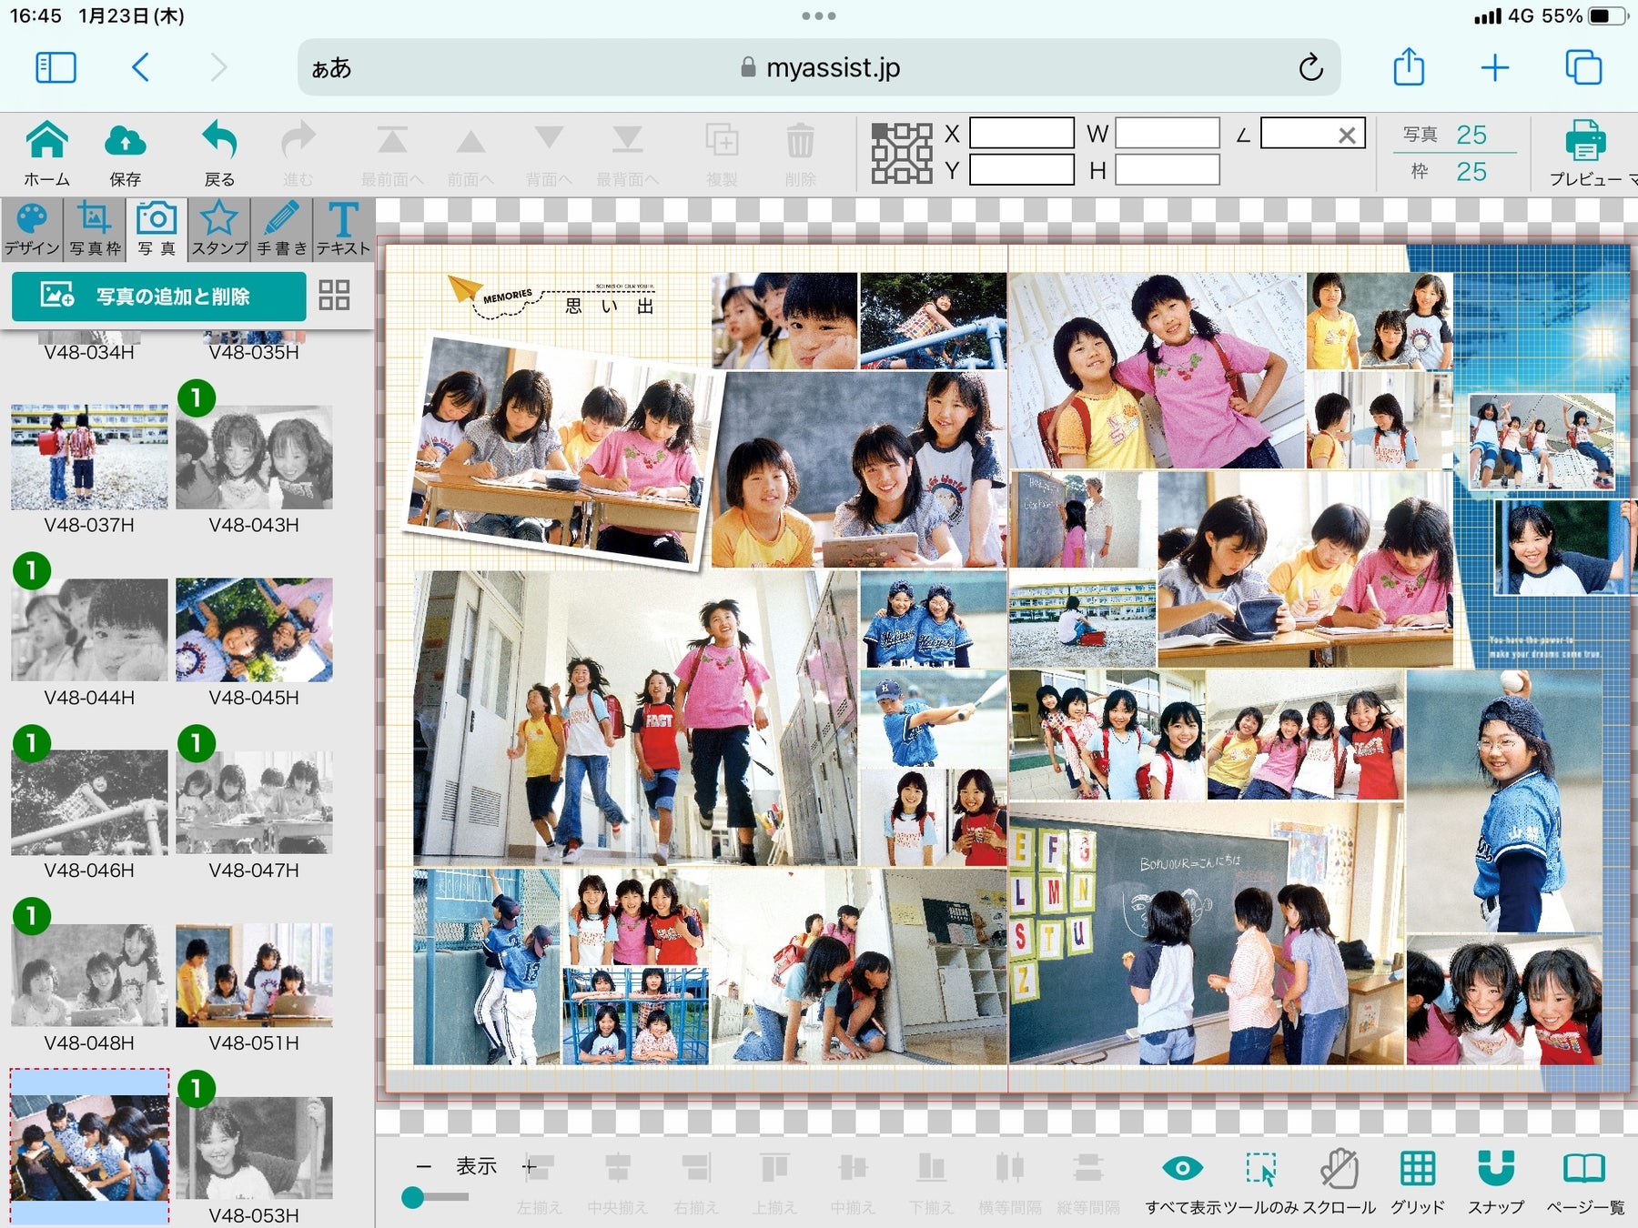Switch thumbnail panel to grid view icon
Screen dimensions: 1638x1228
point(334,296)
